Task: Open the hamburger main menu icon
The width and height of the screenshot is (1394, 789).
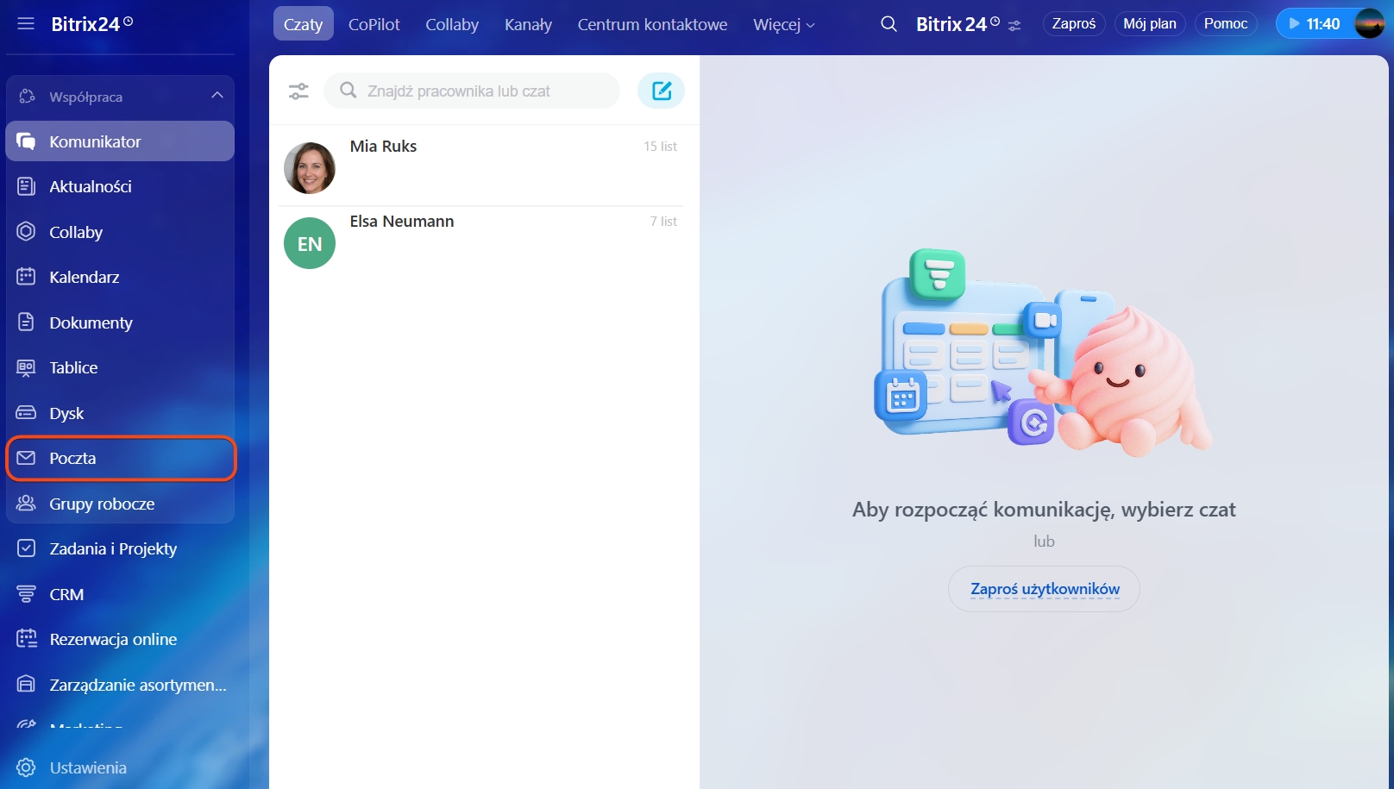Action: [26, 24]
